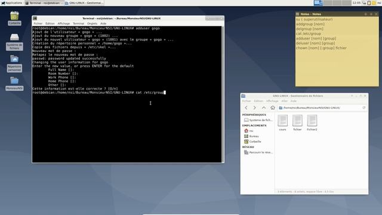Click the clock showing 12:05
The width and height of the screenshot is (382, 215).
tap(356, 3)
